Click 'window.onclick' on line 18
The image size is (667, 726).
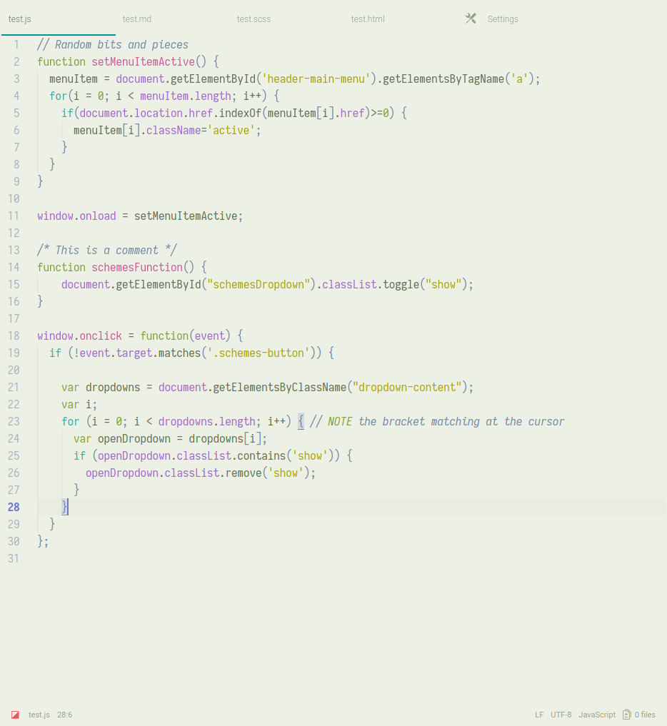pyautogui.click(x=80, y=336)
